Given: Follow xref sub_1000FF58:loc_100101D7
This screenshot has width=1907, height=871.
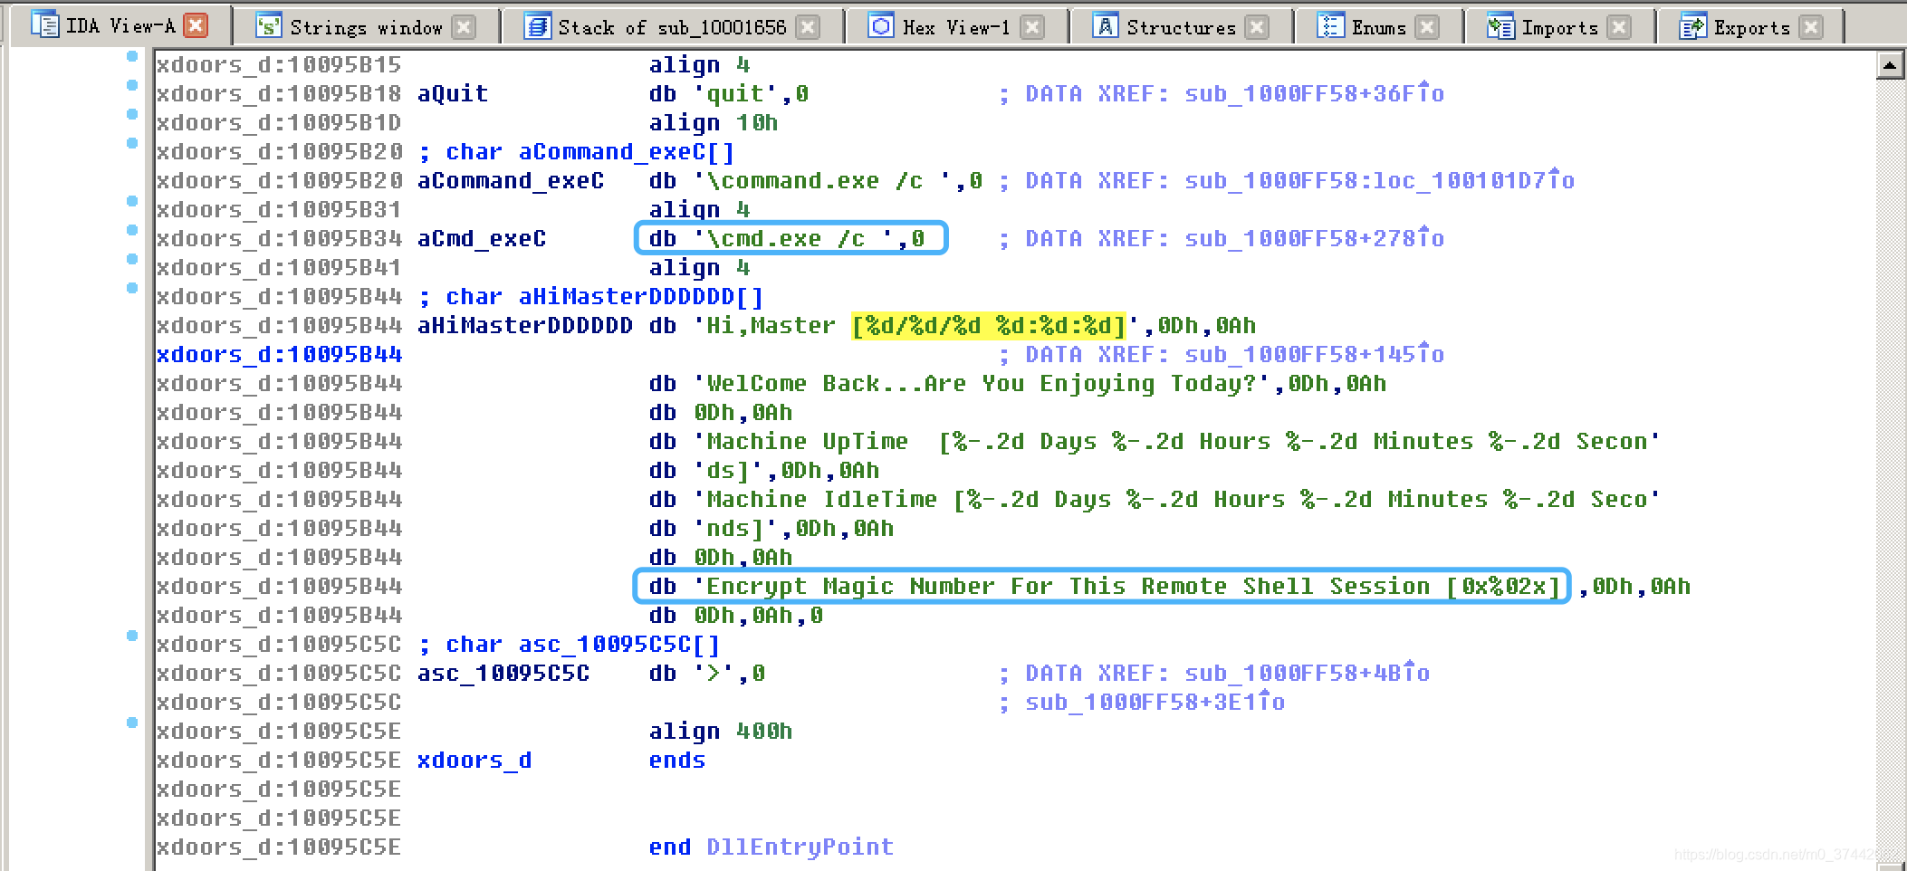Looking at the screenshot, I should pyautogui.click(x=1379, y=180).
